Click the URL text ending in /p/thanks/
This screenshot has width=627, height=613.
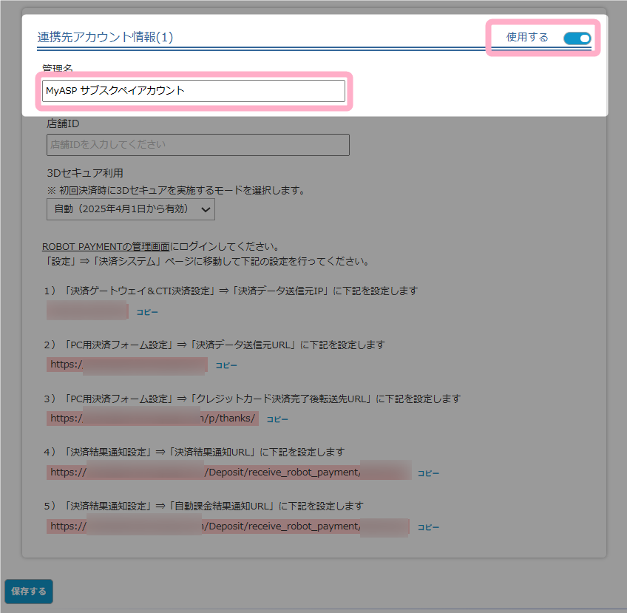pyautogui.click(x=152, y=419)
